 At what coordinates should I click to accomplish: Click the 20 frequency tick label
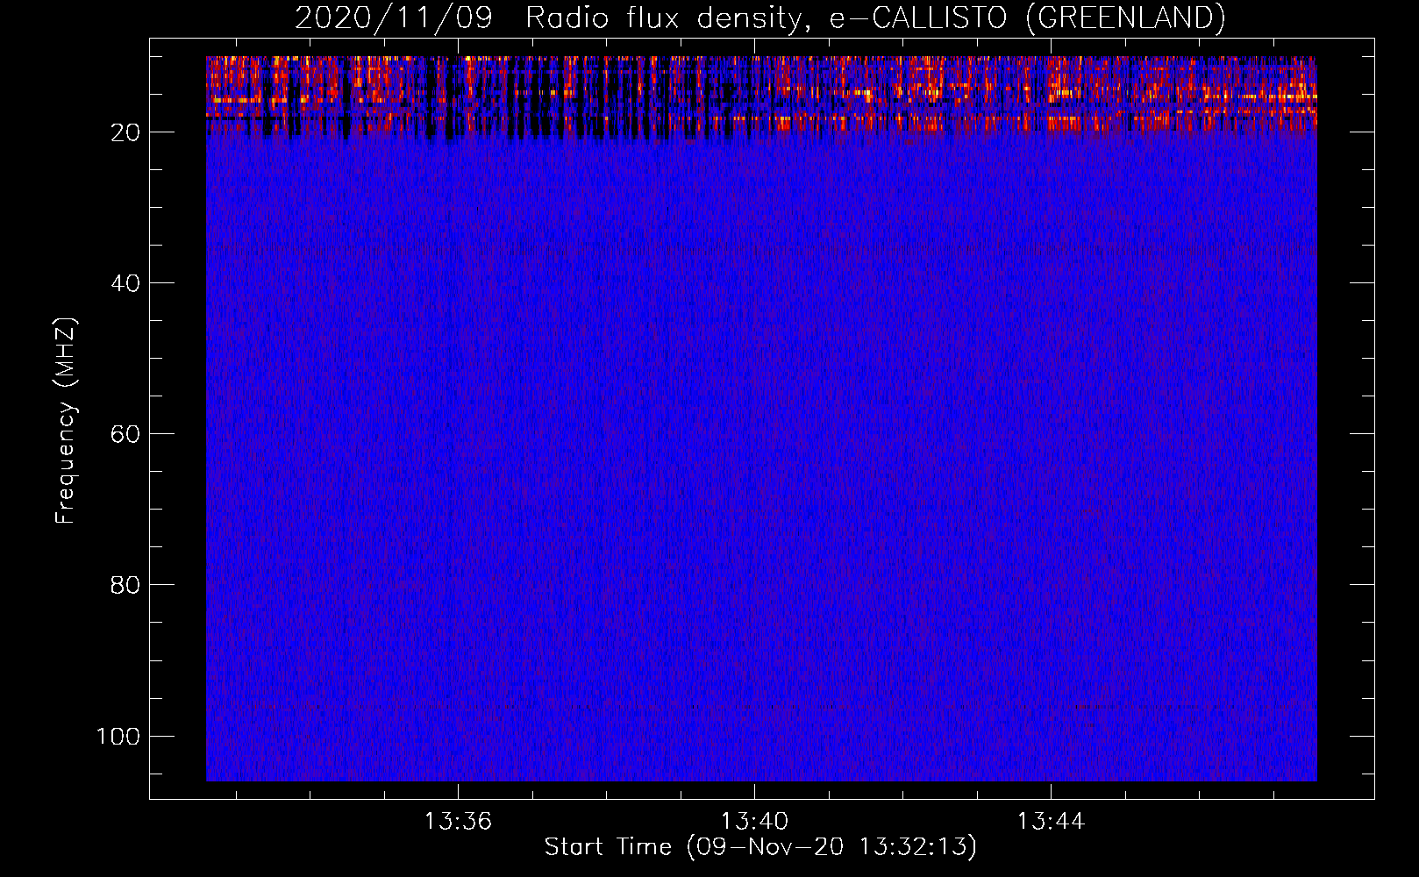pos(125,132)
